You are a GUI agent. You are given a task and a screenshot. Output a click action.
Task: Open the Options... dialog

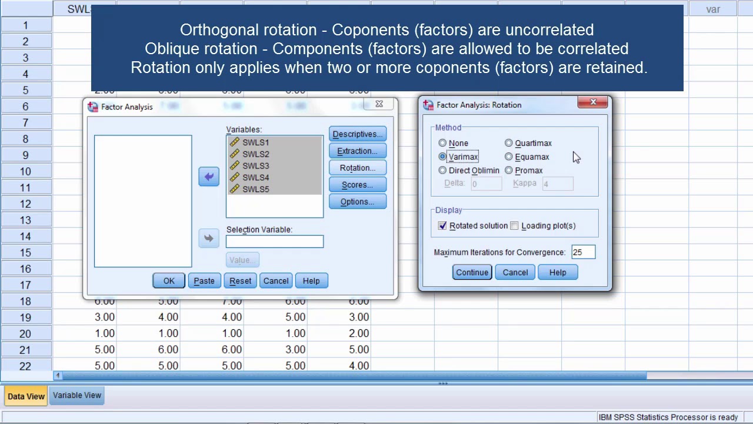[358, 202]
